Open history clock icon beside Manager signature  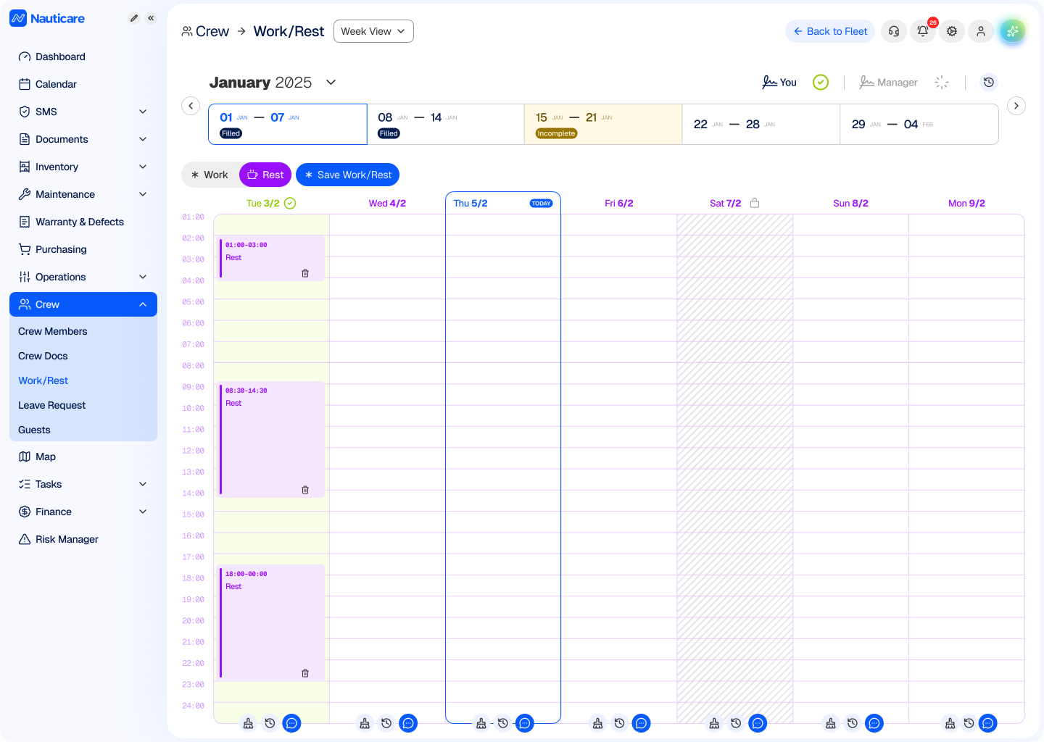coord(989,83)
